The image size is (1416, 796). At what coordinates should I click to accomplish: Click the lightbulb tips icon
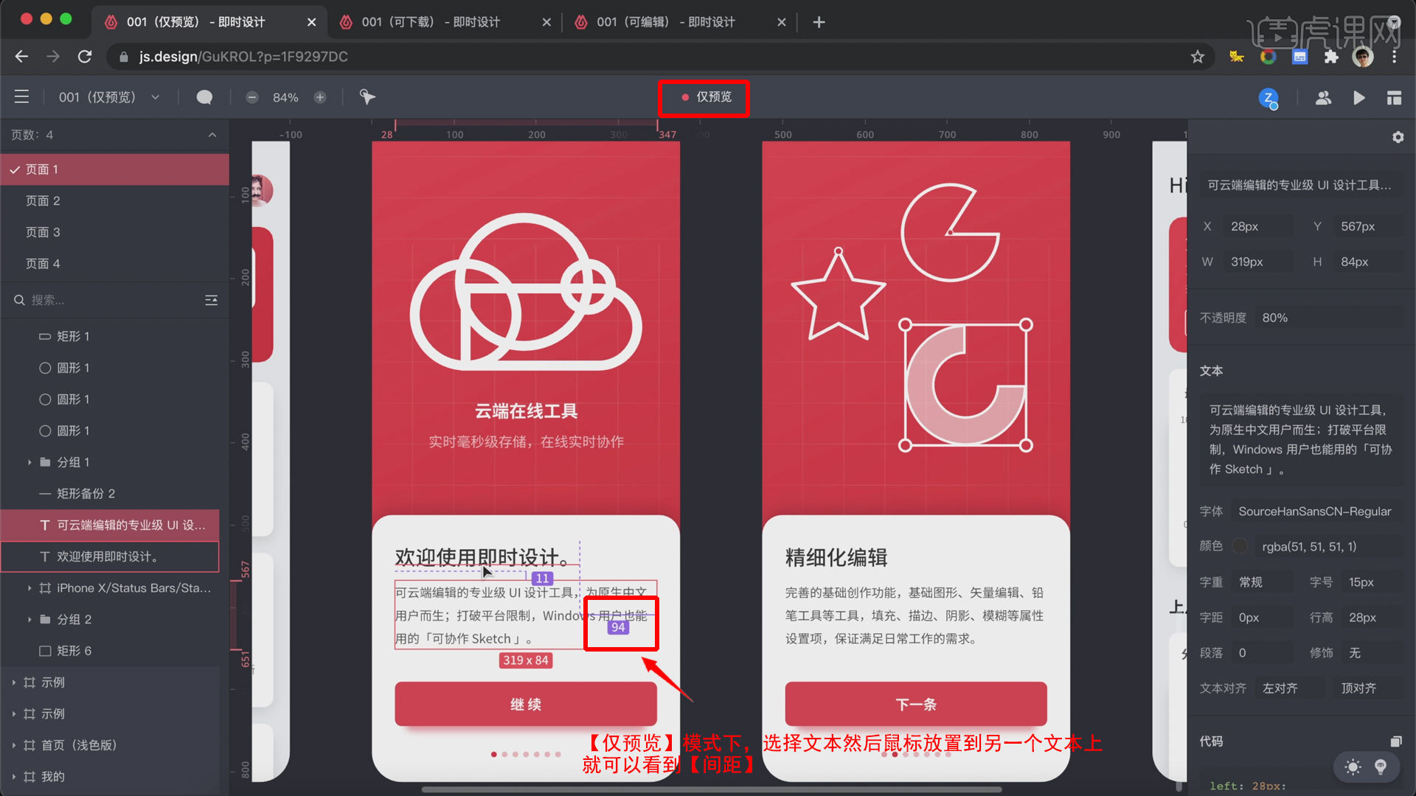point(1381,767)
